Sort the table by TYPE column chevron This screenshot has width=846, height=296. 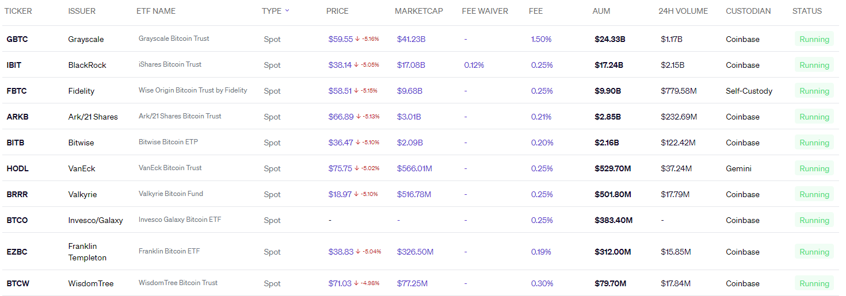[287, 11]
